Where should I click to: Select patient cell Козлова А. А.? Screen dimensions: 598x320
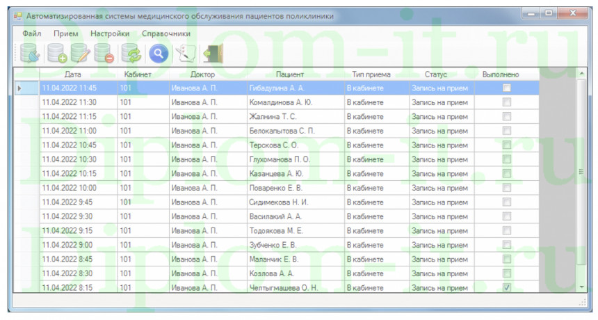(296, 273)
